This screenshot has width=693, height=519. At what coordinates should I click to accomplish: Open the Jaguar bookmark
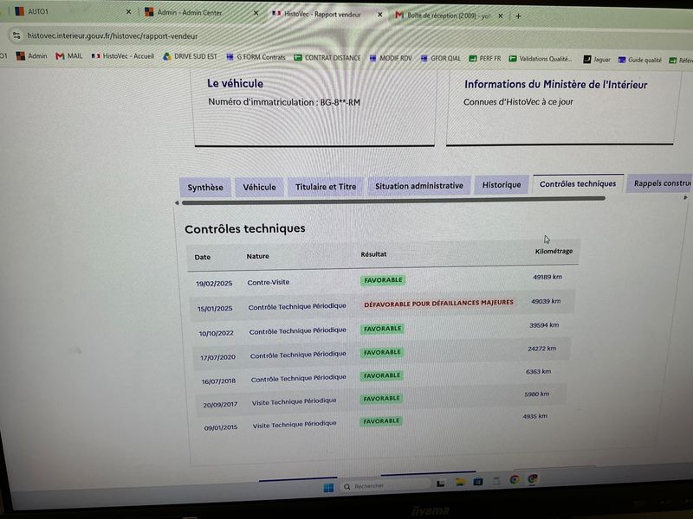click(x=597, y=60)
